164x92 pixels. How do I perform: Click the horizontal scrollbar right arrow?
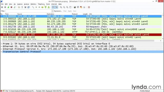[x=161, y=41]
